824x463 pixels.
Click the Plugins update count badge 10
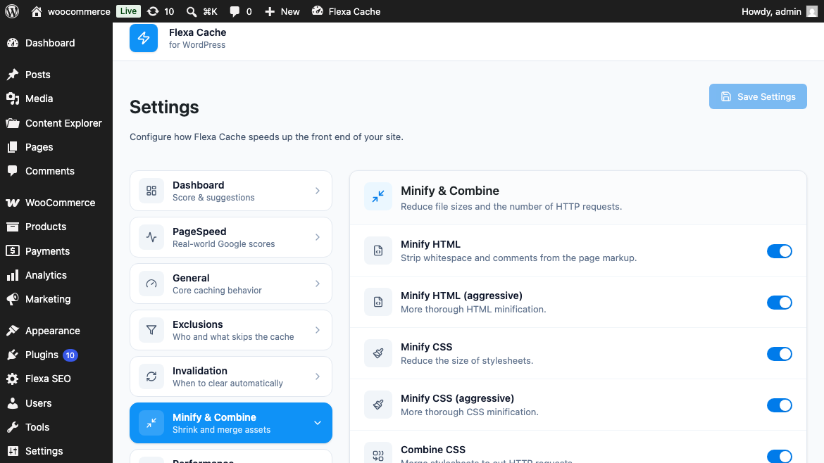tap(70, 355)
